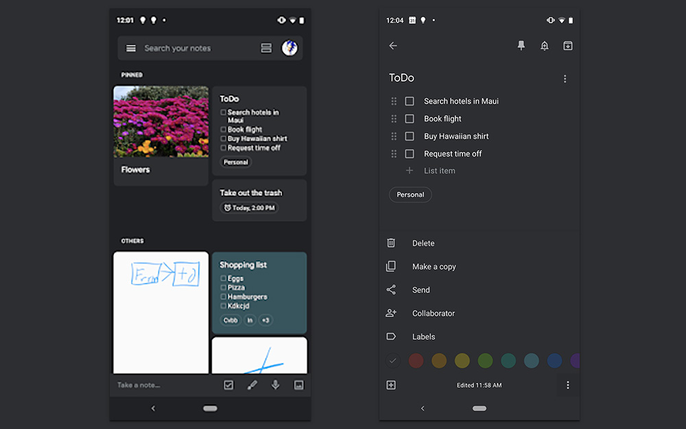The height and width of the screenshot is (429, 686).
Task: Pin or unpin the ToDo note
Action: tap(521, 46)
